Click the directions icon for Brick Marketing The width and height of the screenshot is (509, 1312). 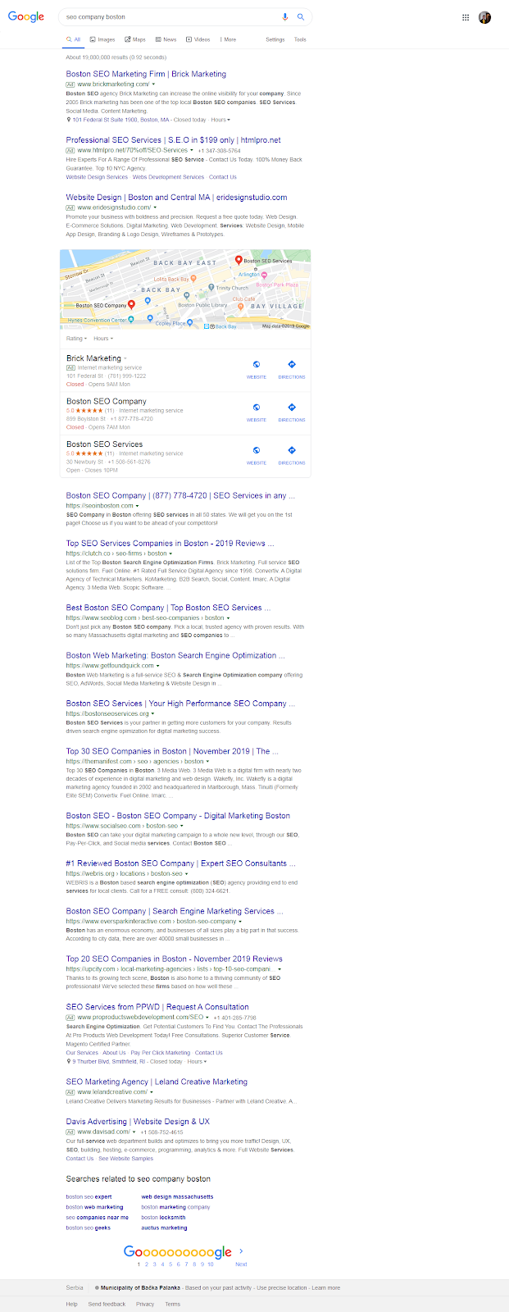click(x=292, y=364)
